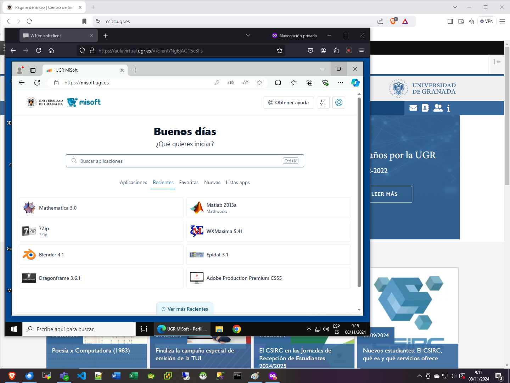Open Finaliza la campaña especial TUI news
This screenshot has width=510, height=383.
[x=195, y=354]
